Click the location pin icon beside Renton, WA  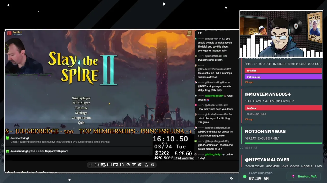tap(293, 176)
